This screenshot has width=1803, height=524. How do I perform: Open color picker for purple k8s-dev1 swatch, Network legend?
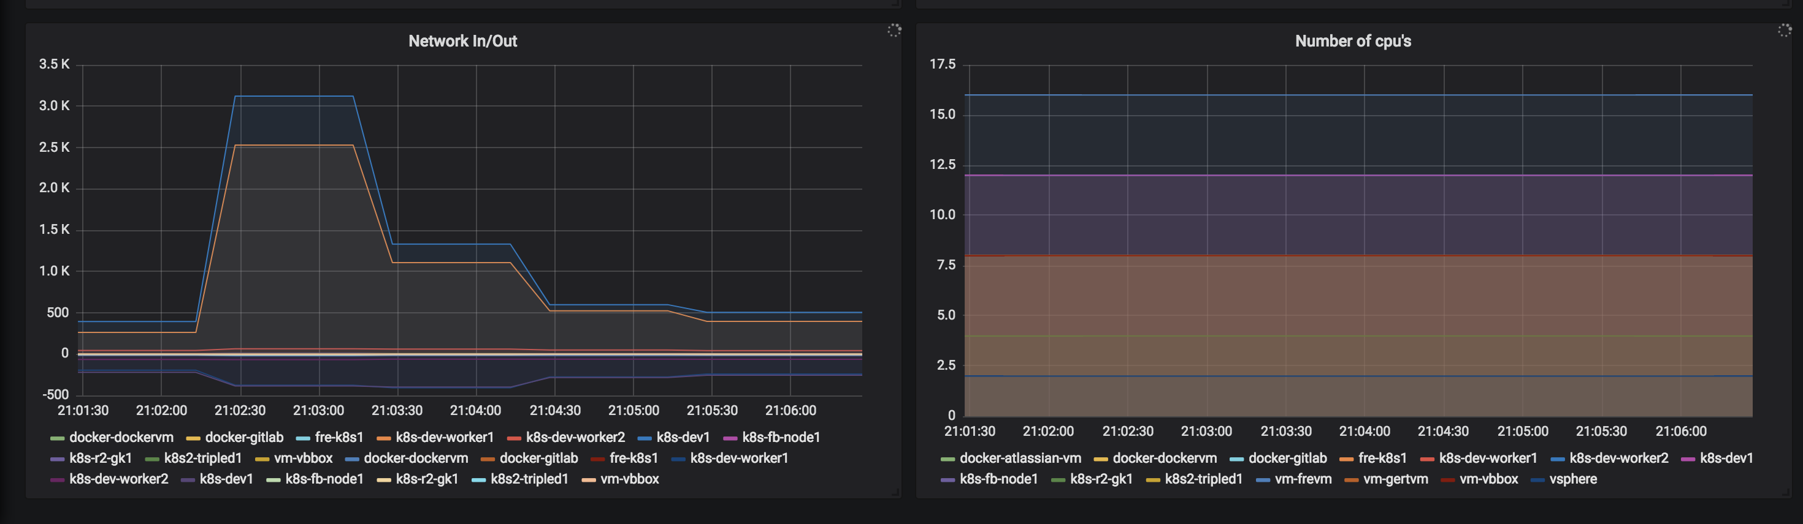(x=188, y=480)
